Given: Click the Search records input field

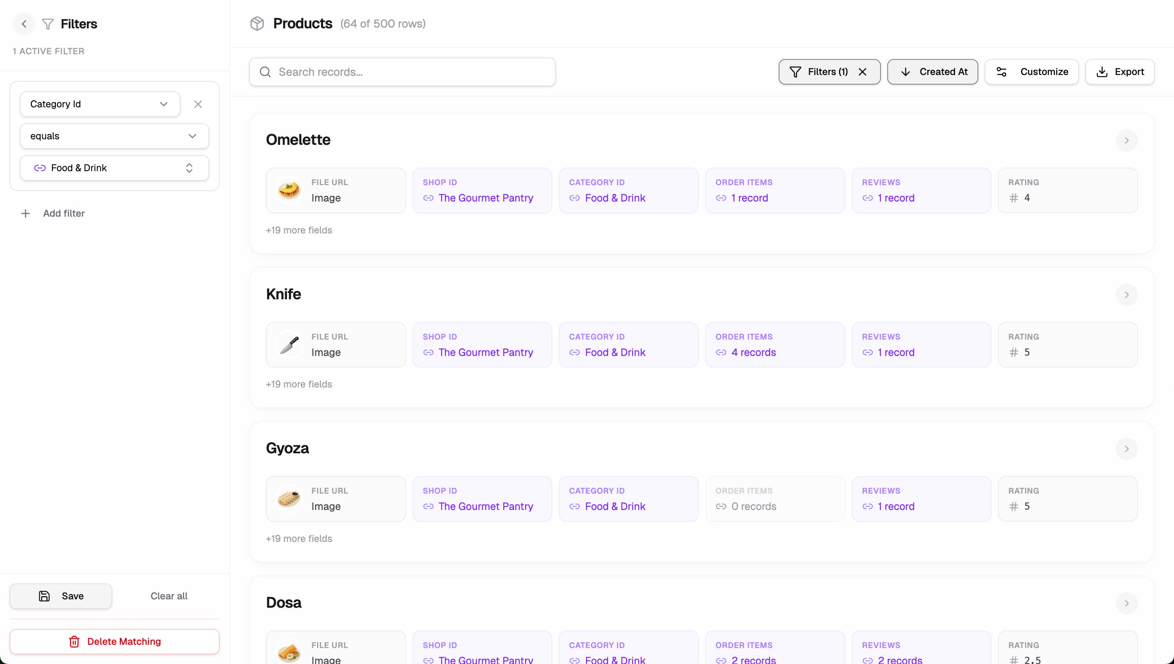Looking at the screenshot, I should pos(402,72).
